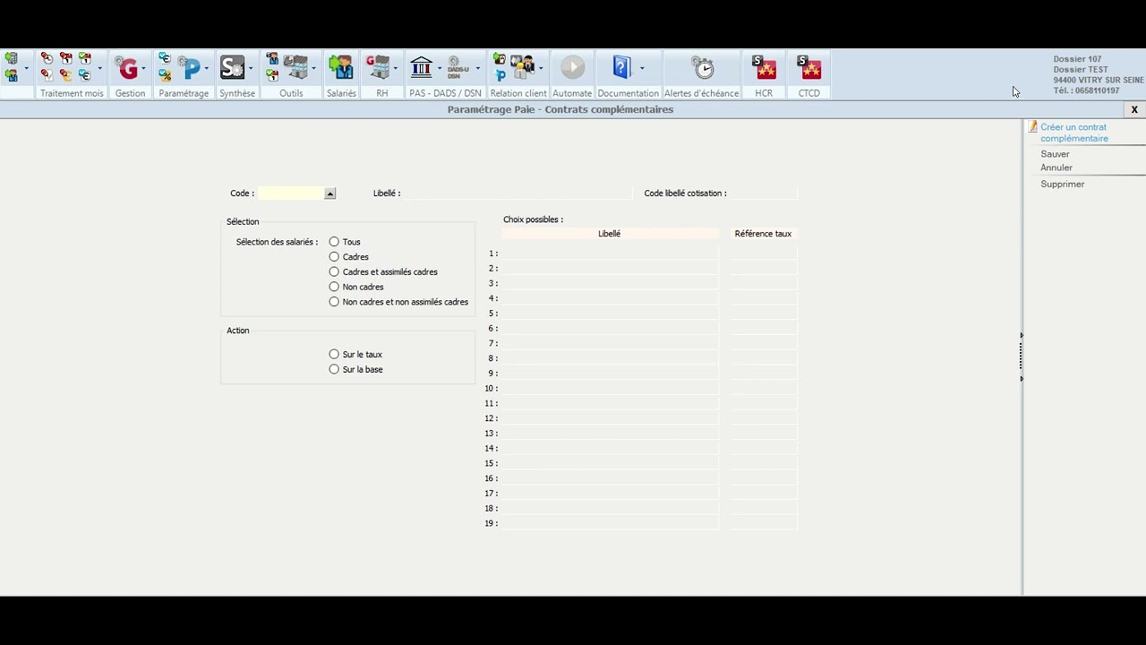The height and width of the screenshot is (645, 1146).
Task: Click the Alertes d'échéance label
Action: tap(701, 93)
